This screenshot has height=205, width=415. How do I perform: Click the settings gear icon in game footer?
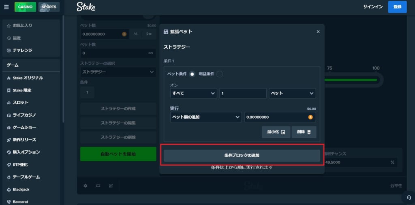[x=85, y=186]
